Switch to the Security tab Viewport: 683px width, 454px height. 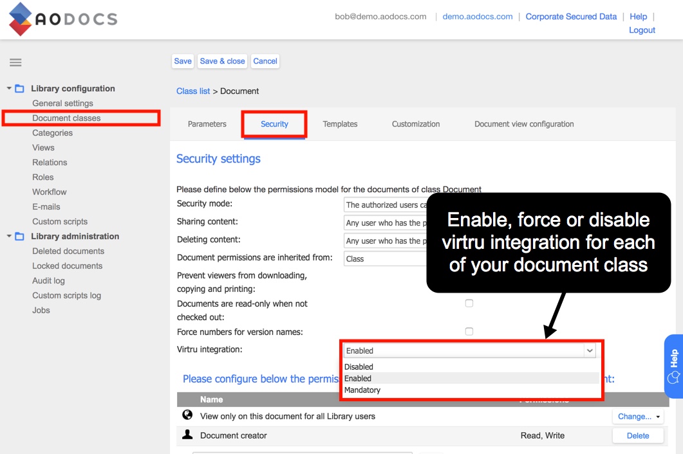pos(274,124)
